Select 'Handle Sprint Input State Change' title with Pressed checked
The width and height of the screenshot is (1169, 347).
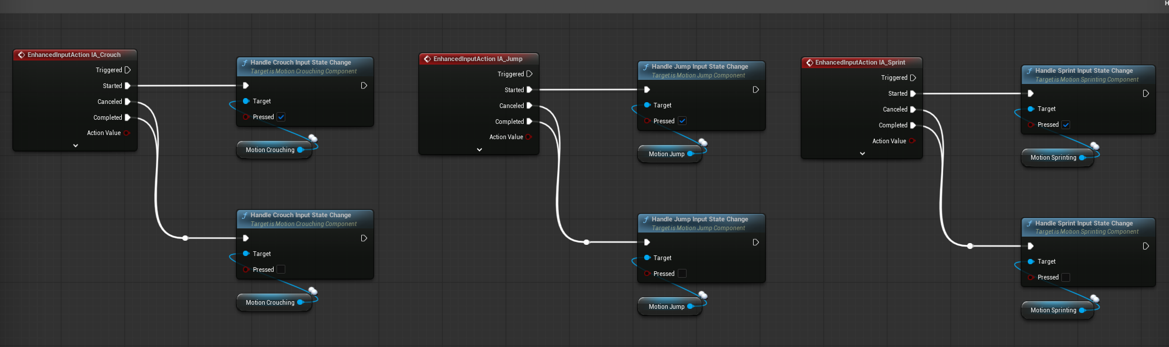[1084, 70]
